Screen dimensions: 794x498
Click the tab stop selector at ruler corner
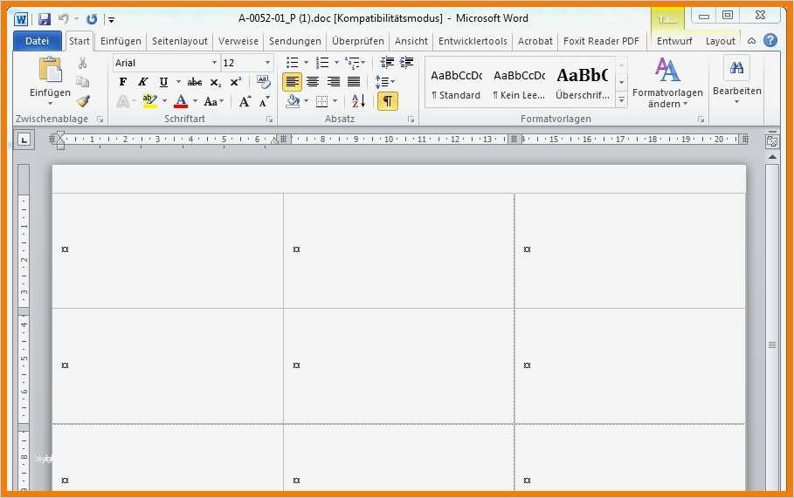click(24, 140)
